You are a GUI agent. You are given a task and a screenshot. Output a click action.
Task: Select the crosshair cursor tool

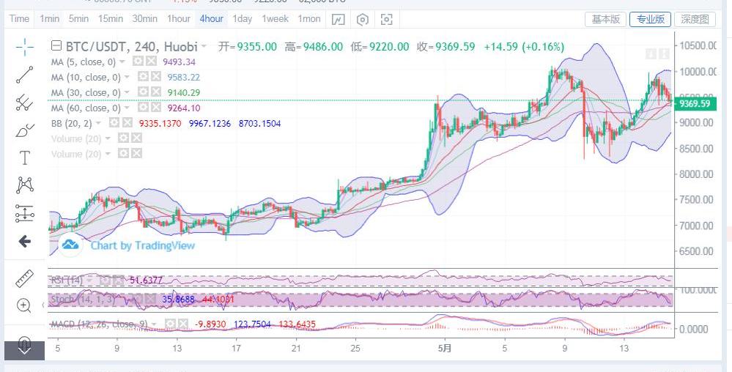[24, 48]
